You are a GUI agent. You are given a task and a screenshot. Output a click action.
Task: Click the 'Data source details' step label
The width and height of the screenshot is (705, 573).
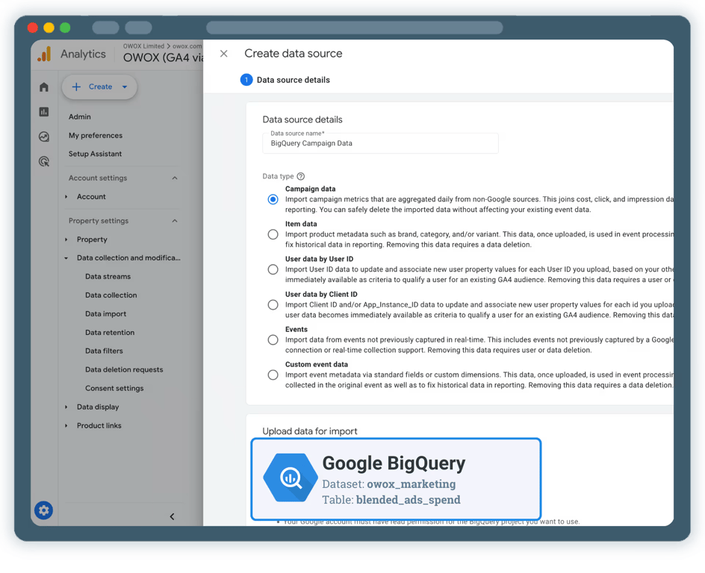(294, 80)
